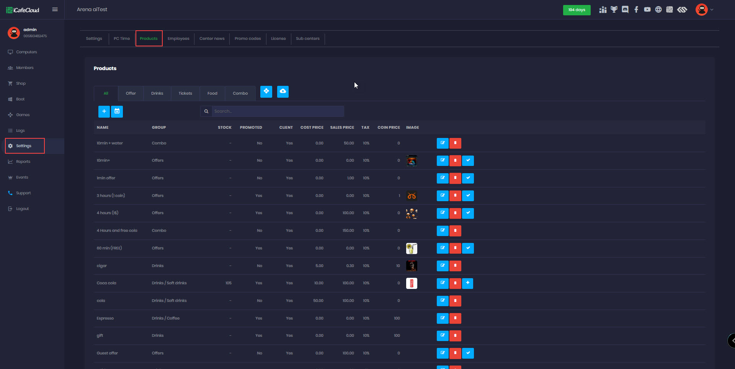
Task: Open the Employees settings tab
Action: tap(178, 39)
